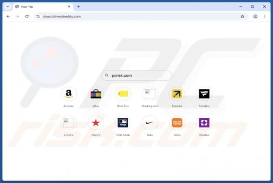Open the Amazon shortcut icon
273x183 pixels.
(x=69, y=94)
